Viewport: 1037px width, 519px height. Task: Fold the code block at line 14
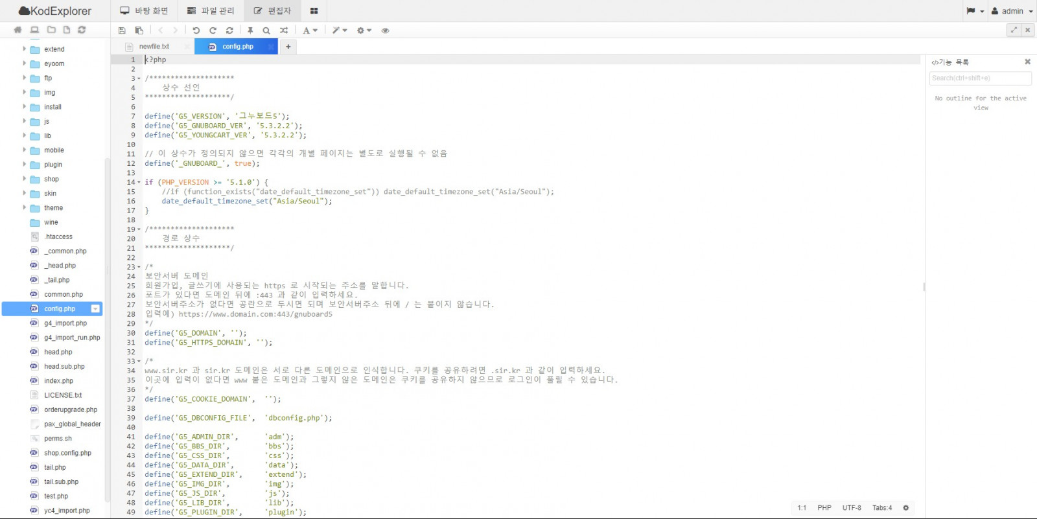[x=139, y=183]
